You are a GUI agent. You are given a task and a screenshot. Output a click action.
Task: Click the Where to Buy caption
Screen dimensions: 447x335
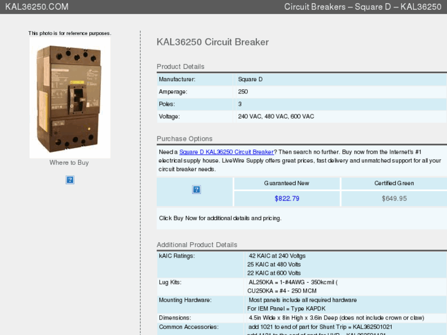tap(69, 162)
